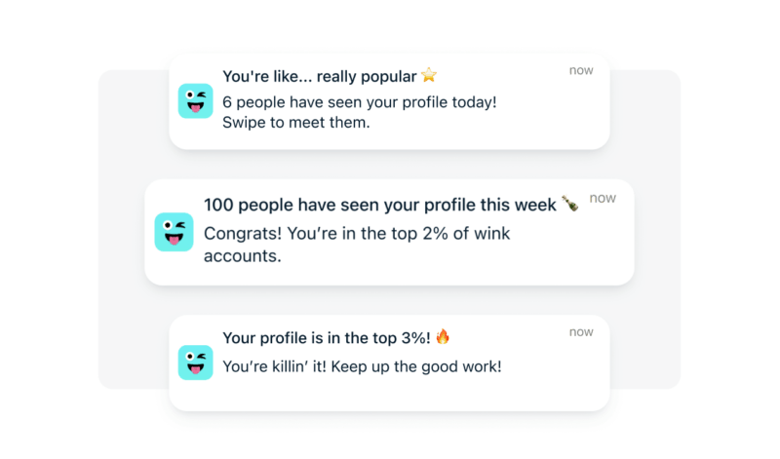
Task: Click the champagne bottle emoji
Action: point(569,204)
